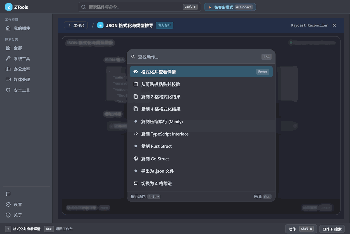This screenshot has height=234, width=350.
Task: Click copy icon for 2-space result
Action: pos(136,96)
